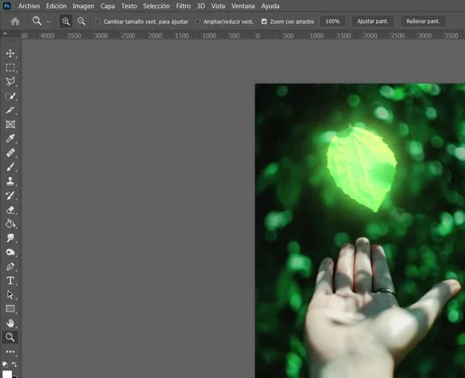This screenshot has width=465, height=378.
Task: Select the Hand tool
Action: tap(10, 323)
